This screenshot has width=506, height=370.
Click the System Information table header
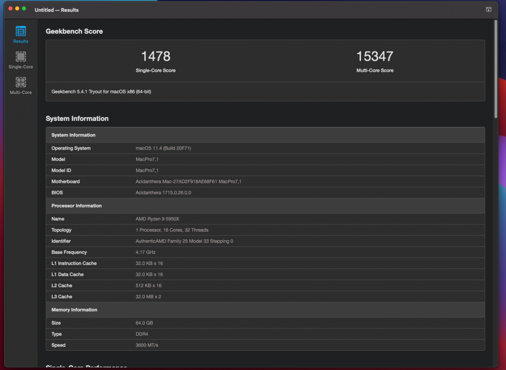(x=265, y=135)
